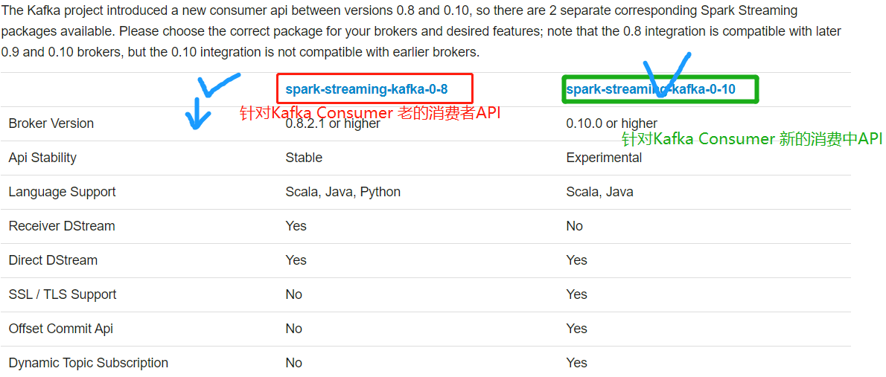The width and height of the screenshot is (886, 377).
Task: Click the Scala, Java cell in the 0-10 column
Action: (599, 192)
